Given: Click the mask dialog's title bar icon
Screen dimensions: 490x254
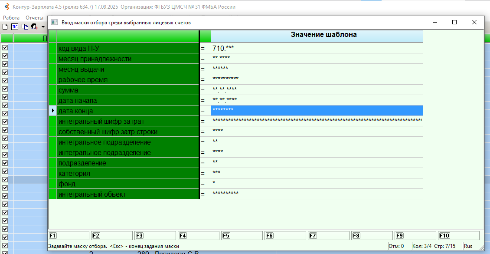Looking at the screenshot, I should coord(54,22).
